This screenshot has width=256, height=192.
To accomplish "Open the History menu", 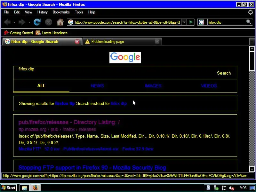I will point(42,12).
